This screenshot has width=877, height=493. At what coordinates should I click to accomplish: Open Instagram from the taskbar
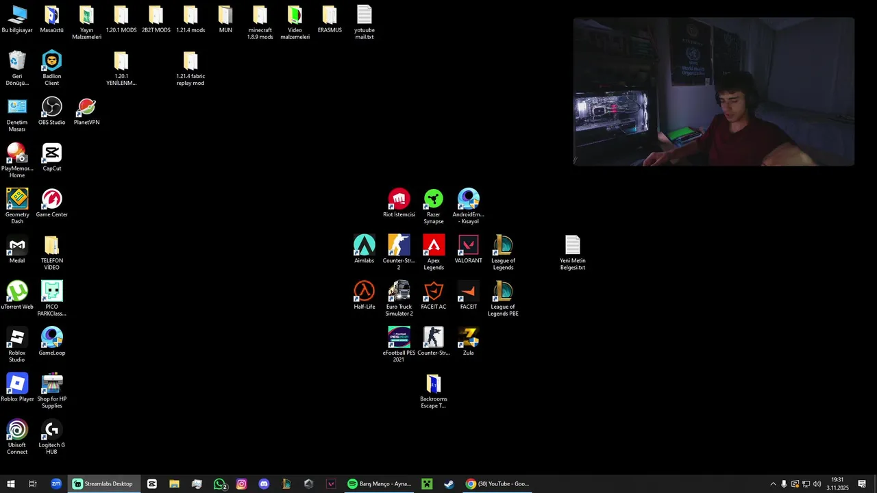(241, 484)
